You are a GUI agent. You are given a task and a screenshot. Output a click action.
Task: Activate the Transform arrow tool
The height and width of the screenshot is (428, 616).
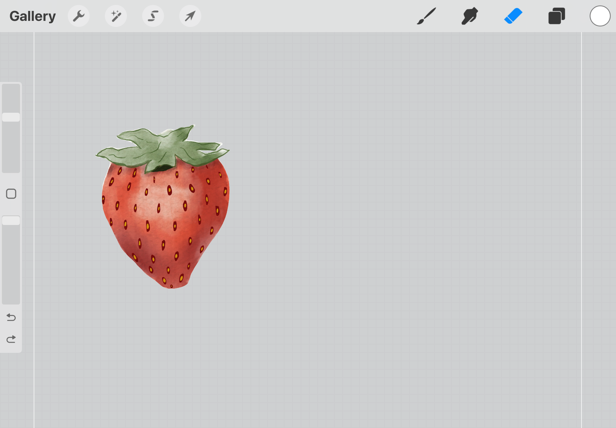pos(190,16)
